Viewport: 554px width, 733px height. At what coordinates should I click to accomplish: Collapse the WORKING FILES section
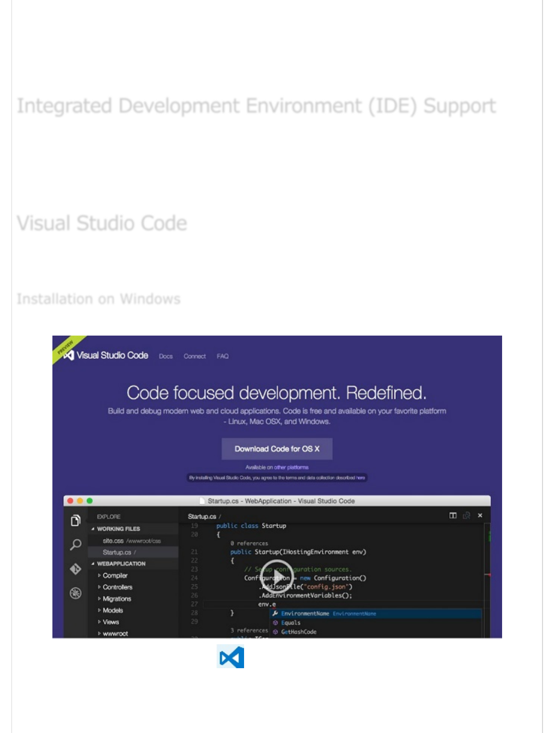pos(116,529)
